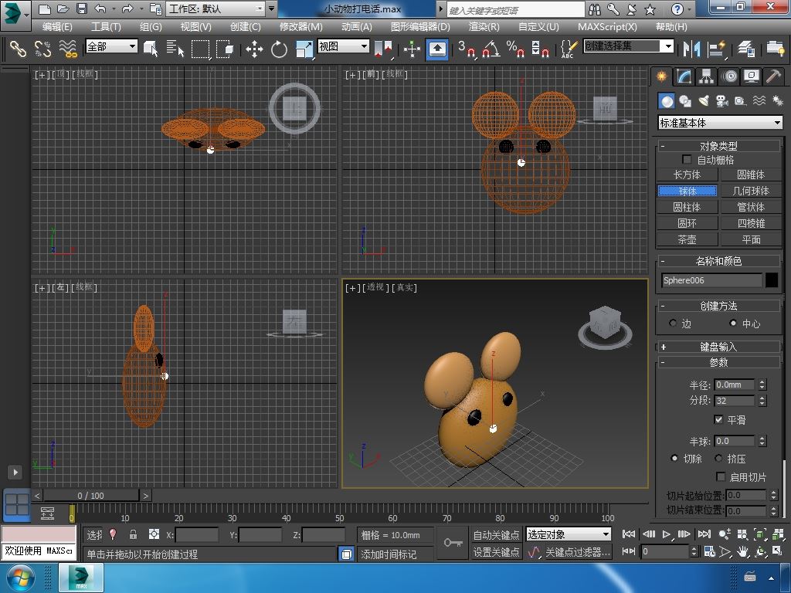Click the Play Animation button
791x593 pixels.
[667, 534]
